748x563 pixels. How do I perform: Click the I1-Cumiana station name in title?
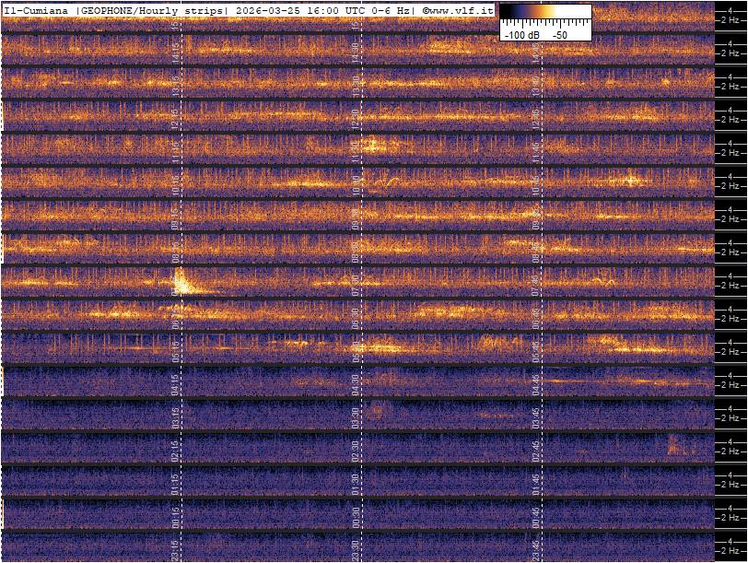pos(38,10)
